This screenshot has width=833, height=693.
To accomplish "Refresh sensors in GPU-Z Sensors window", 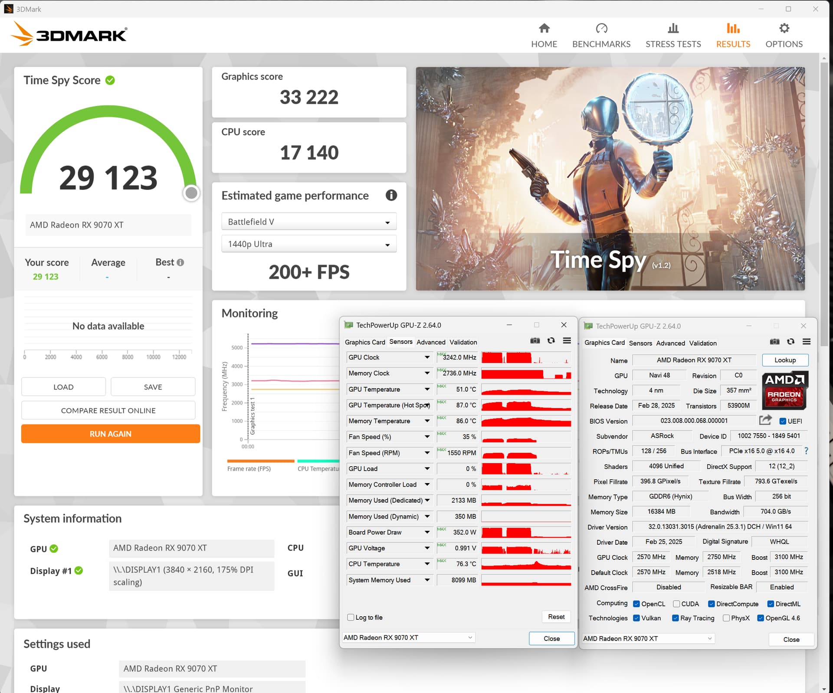I will pyautogui.click(x=551, y=341).
